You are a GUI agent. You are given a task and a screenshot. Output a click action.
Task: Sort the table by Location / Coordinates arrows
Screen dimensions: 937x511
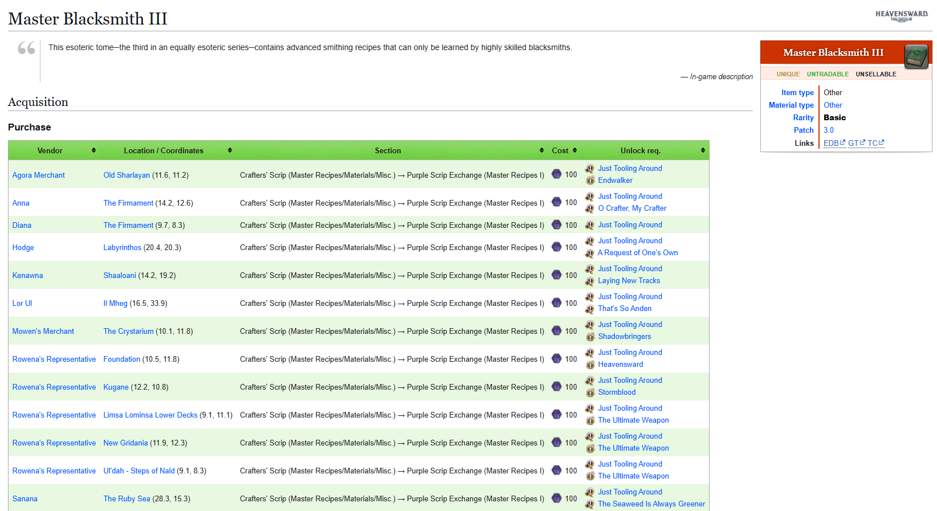(230, 150)
